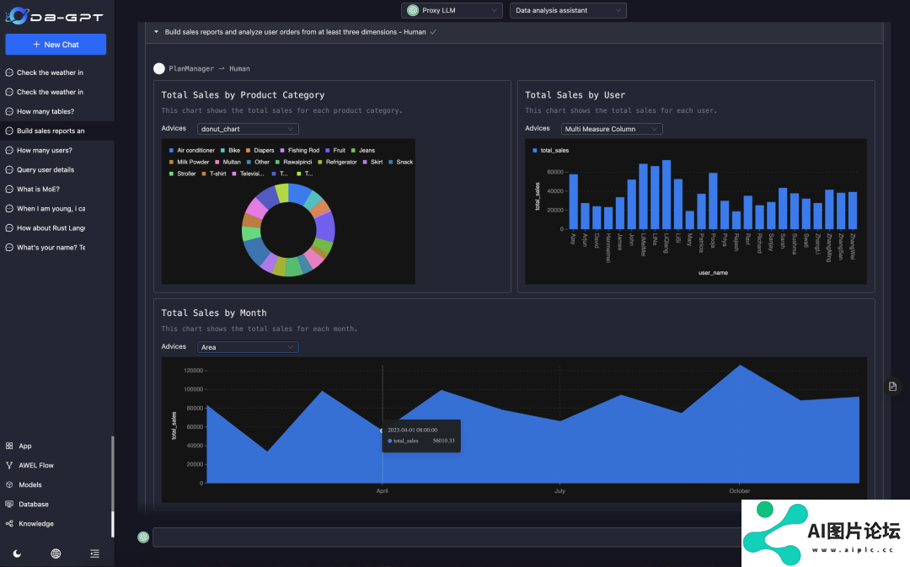This screenshot has height=567, width=910.
Task: Click the DB-GPT logo
Action: tap(55, 16)
